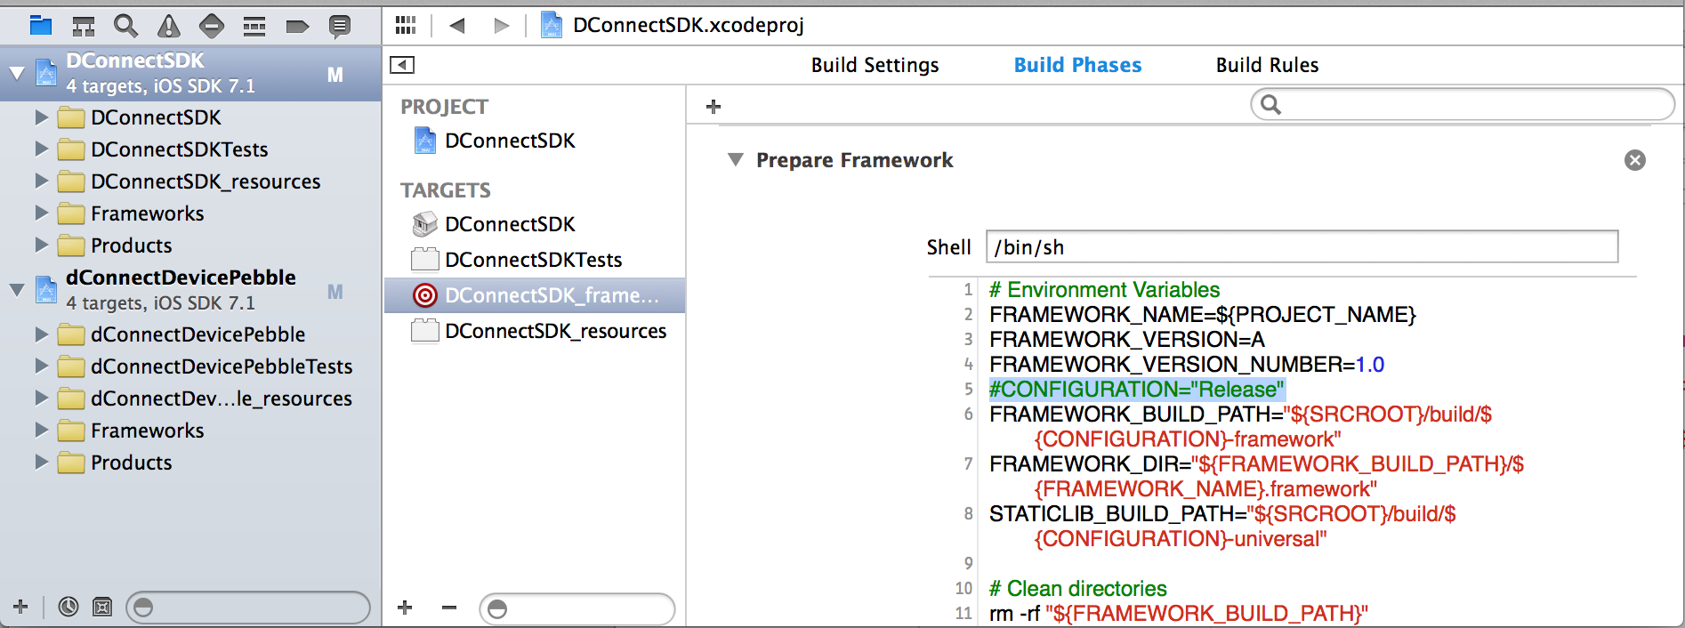Toggle source-control status filter icon
The height and width of the screenshot is (628, 1685).
(102, 607)
